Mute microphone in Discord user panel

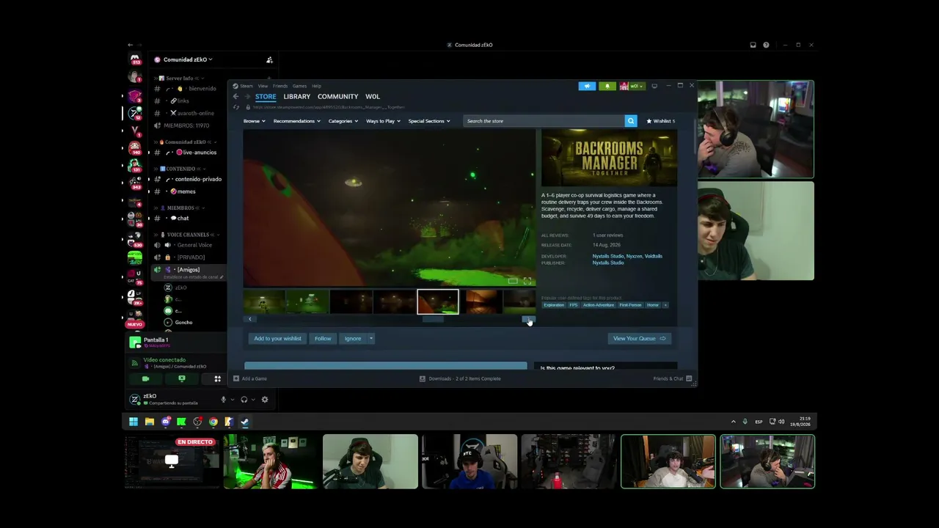click(223, 400)
